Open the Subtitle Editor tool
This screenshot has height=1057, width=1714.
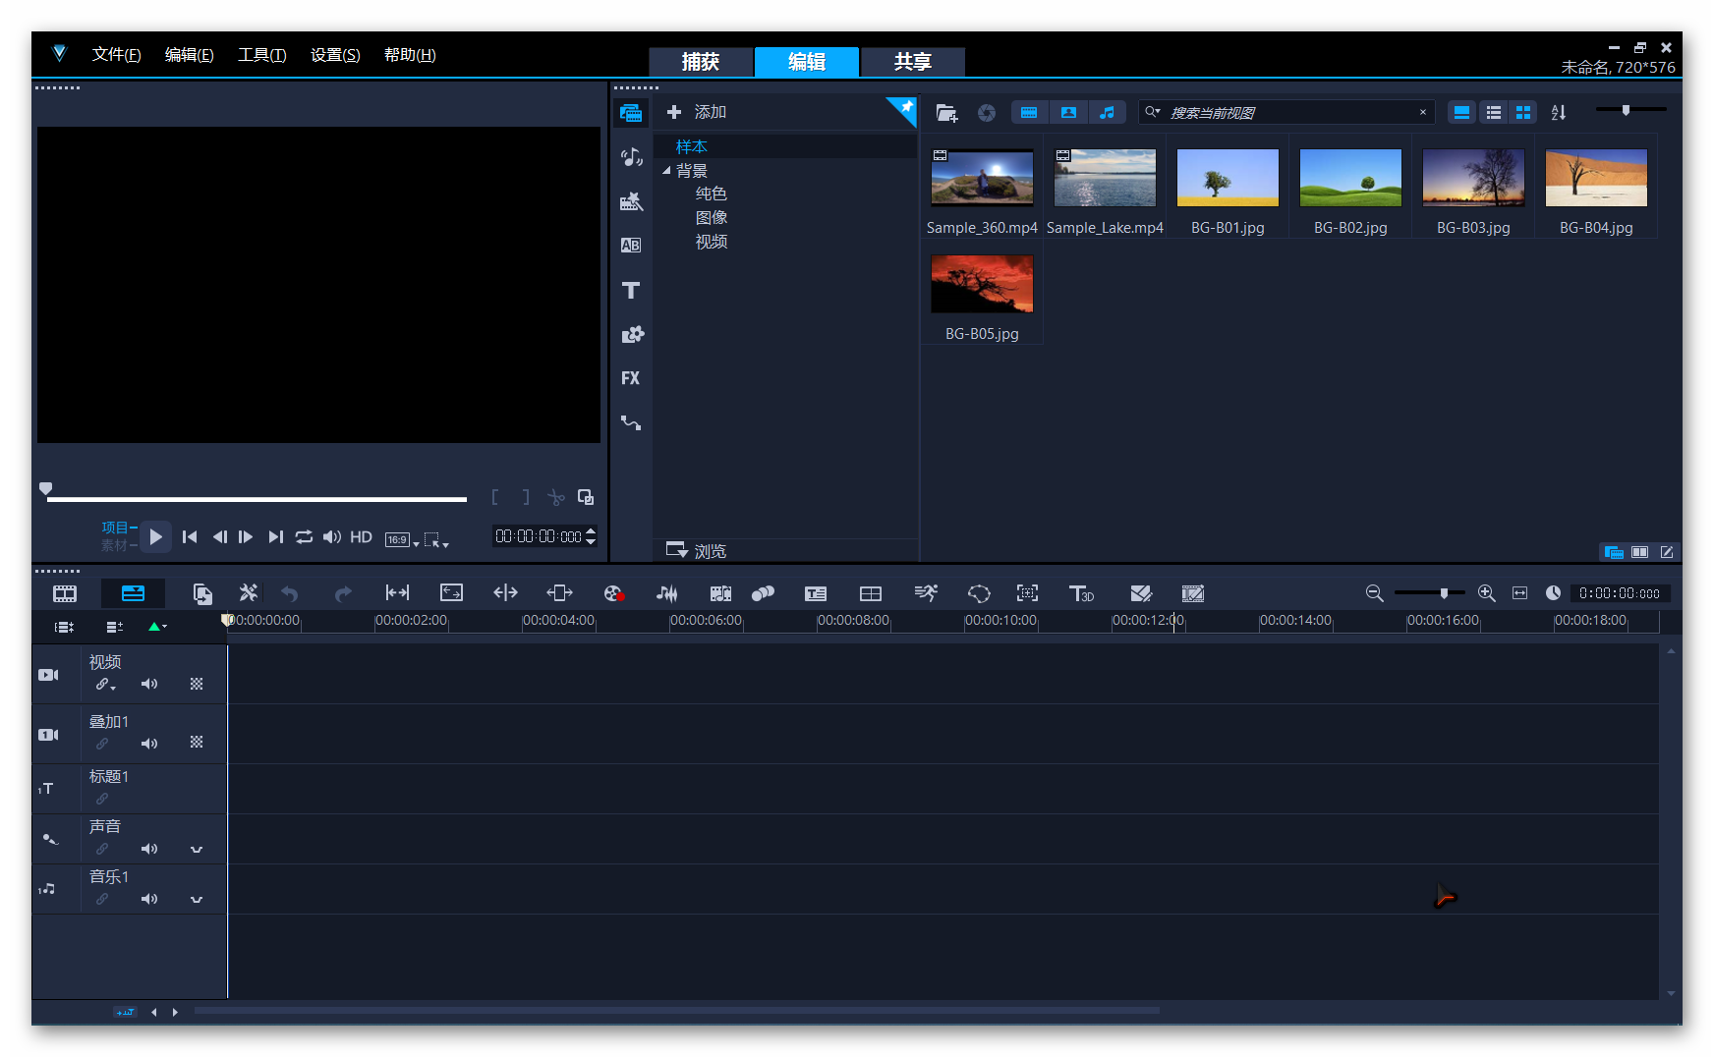816,593
